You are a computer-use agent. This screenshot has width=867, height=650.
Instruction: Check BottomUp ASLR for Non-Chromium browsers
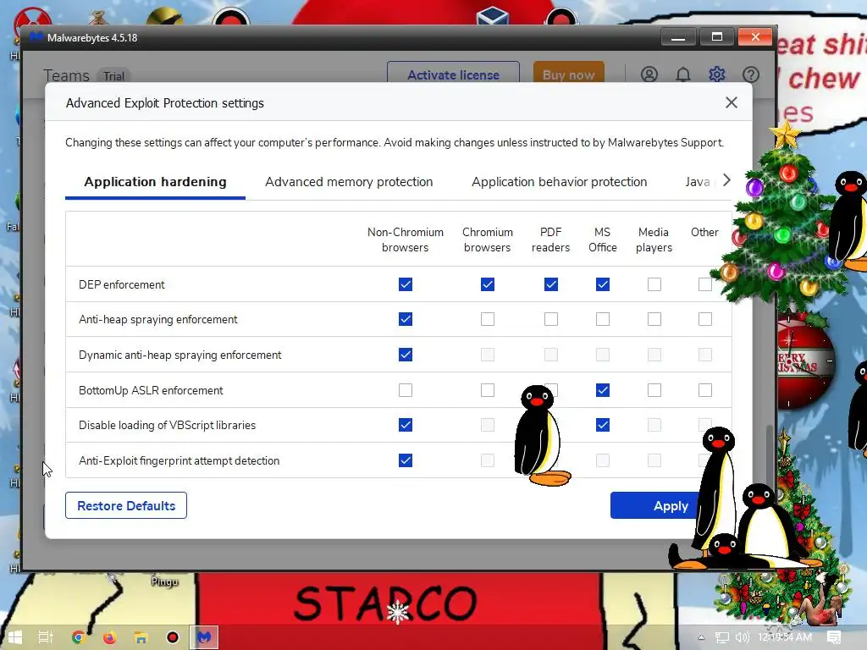[406, 390]
